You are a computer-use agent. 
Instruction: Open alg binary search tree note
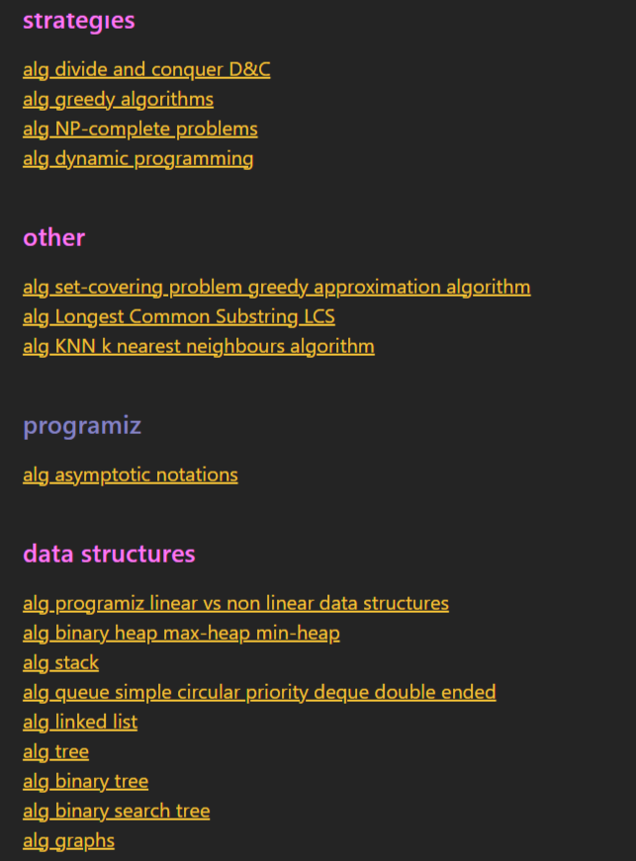[116, 812]
